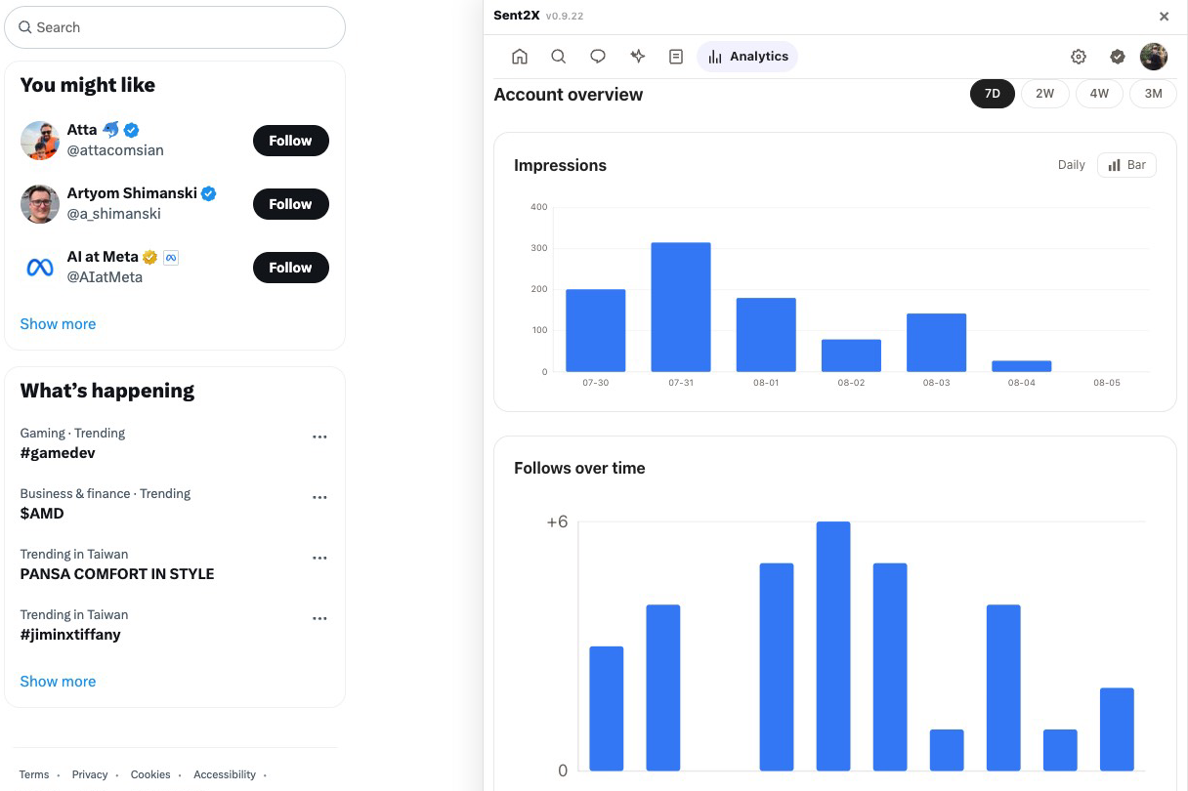This screenshot has width=1188, height=791.
Task: Click the verified badge icon in Sent2X header
Action: 1118,57
